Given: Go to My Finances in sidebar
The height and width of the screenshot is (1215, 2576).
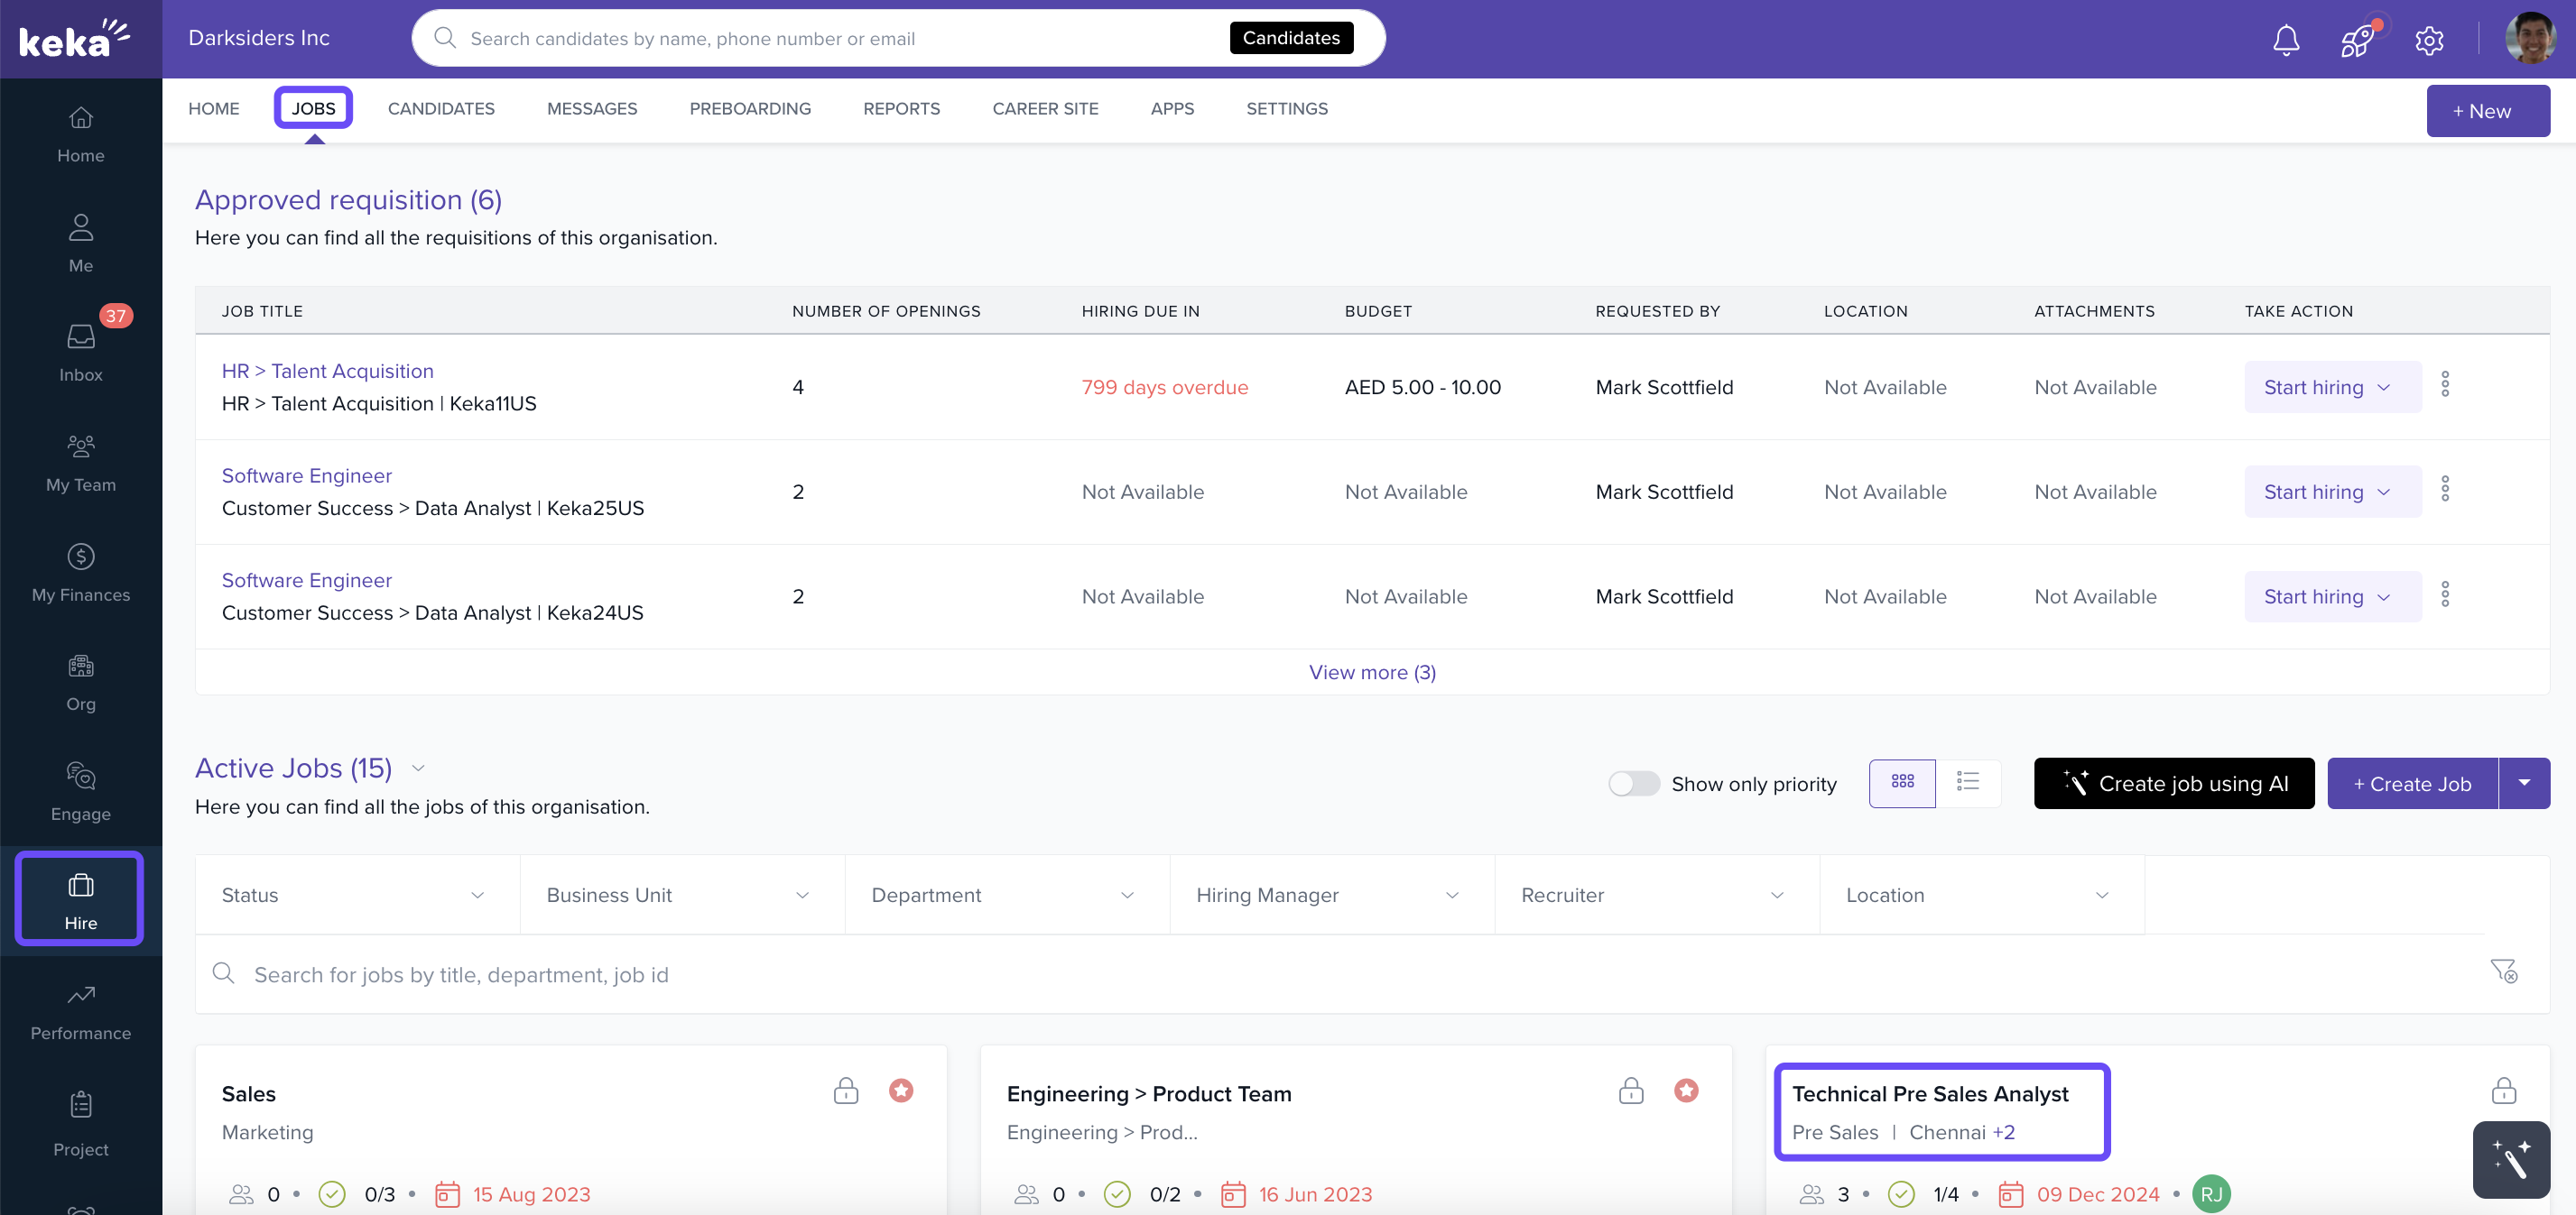Looking at the screenshot, I should click(81, 573).
